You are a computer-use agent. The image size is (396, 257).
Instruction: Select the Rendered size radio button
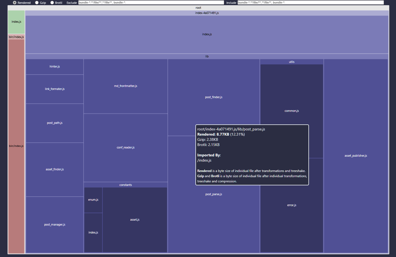pyautogui.click(x=15, y=3)
